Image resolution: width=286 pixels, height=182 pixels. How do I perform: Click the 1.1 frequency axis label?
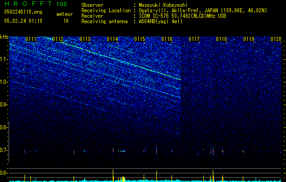pyautogui.click(x=3, y=59)
